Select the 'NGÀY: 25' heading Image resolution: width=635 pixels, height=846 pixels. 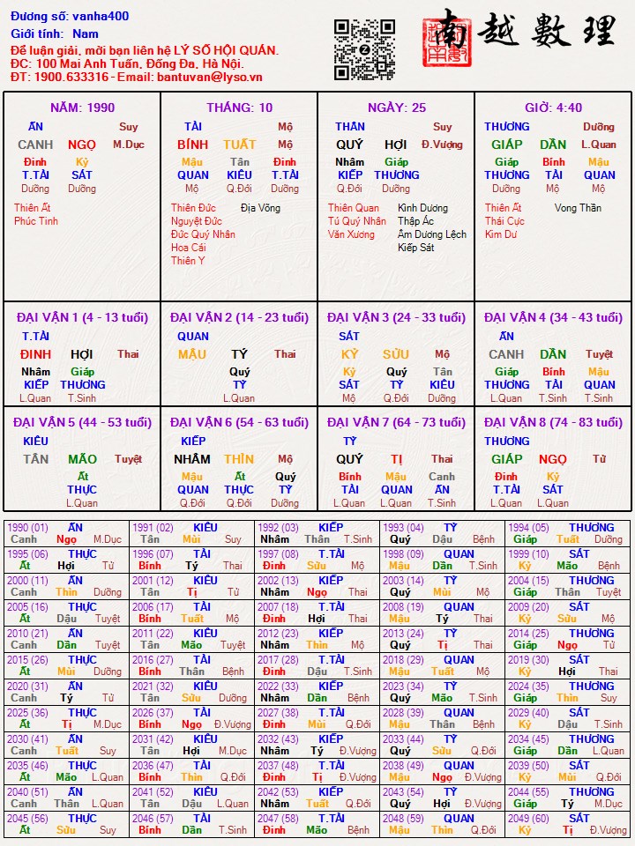point(396,108)
